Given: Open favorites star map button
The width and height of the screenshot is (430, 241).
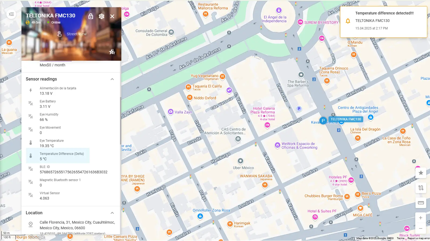Looking at the screenshot, I should coord(421,173).
